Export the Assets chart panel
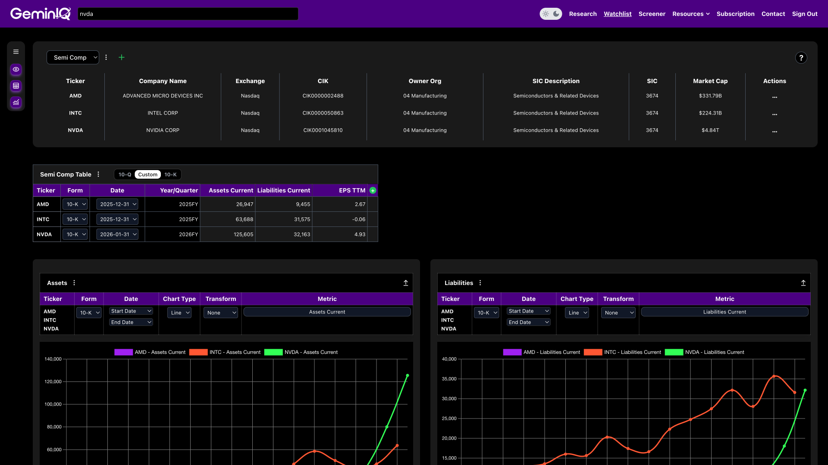This screenshot has height=465, width=828. point(405,283)
